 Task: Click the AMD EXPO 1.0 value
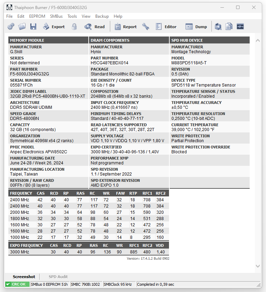point(105,185)
